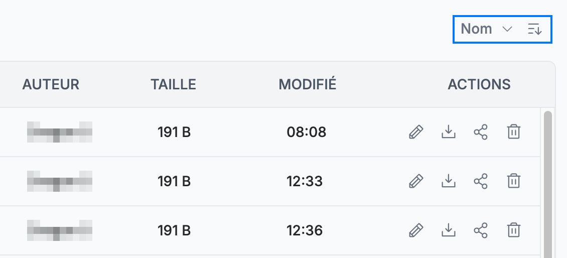This screenshot has width=567, height=258.
Task: Sort by the MODIFIÉ column header
Action: [x=308, y=84]
